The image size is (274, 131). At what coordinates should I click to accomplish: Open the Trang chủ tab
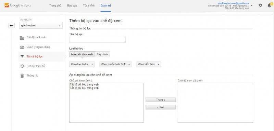pos(55,5)
